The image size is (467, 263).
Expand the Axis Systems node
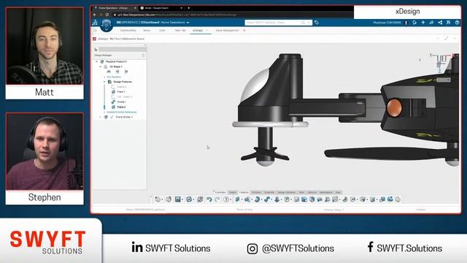[104, 77]
